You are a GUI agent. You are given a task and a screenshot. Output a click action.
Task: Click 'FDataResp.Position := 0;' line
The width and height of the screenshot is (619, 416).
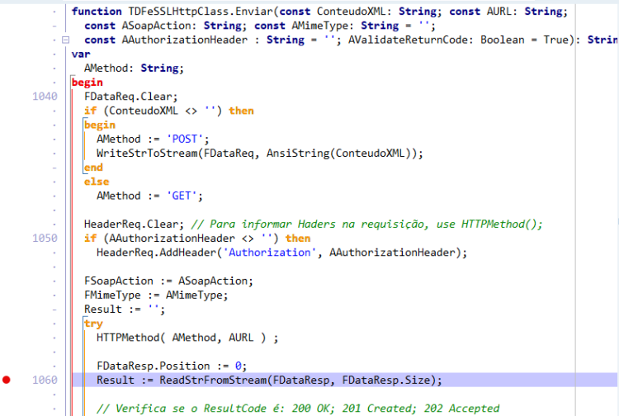172,366
